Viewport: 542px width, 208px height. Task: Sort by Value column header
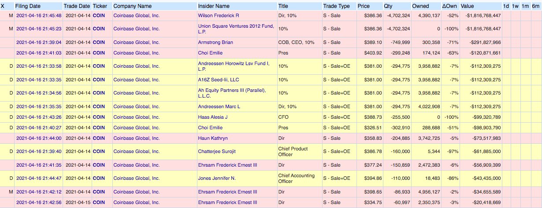coord(467,6)
